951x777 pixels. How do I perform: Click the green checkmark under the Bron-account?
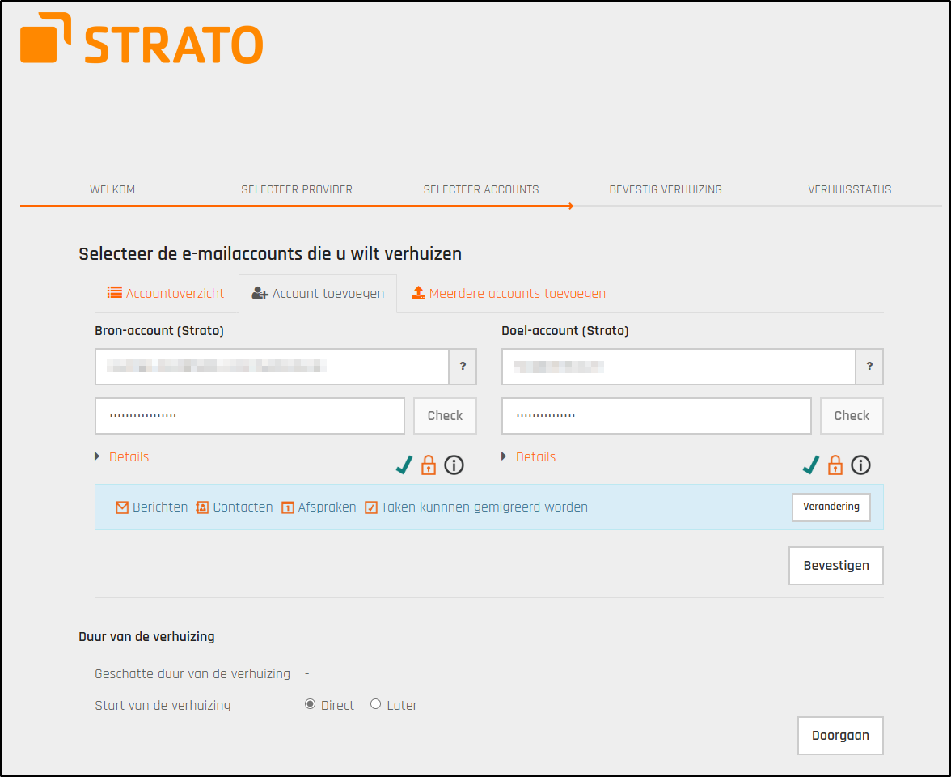click(x=404, y=465)
